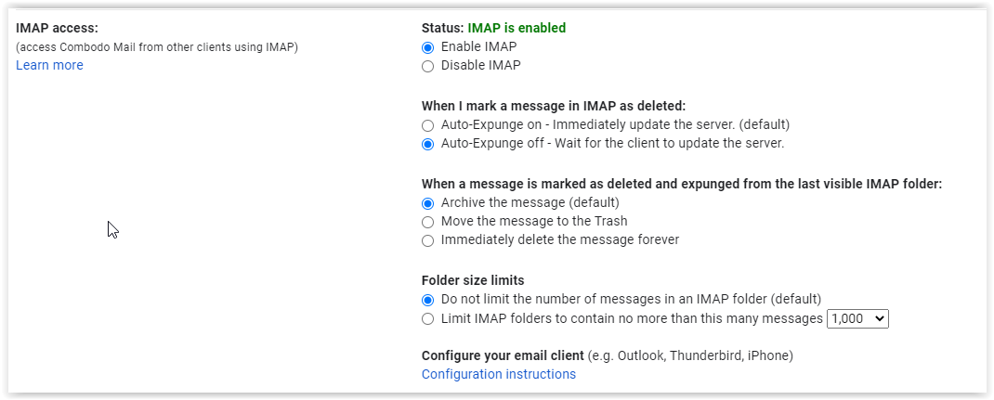
Task: Click the Folder size limits heading
Action: tap(472, 280)
